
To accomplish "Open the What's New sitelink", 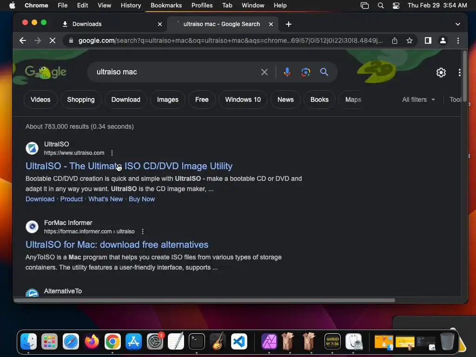I will click(106, 199).
